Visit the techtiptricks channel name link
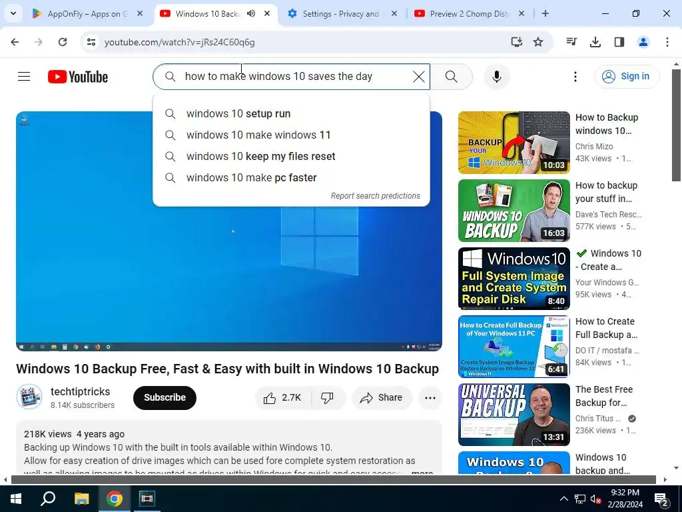 point(81,391)
